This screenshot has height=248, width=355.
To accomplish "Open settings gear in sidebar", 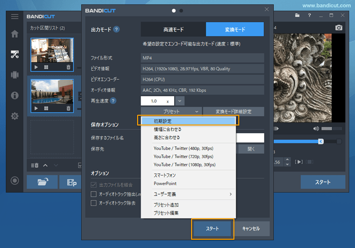I will click(15, 116).
